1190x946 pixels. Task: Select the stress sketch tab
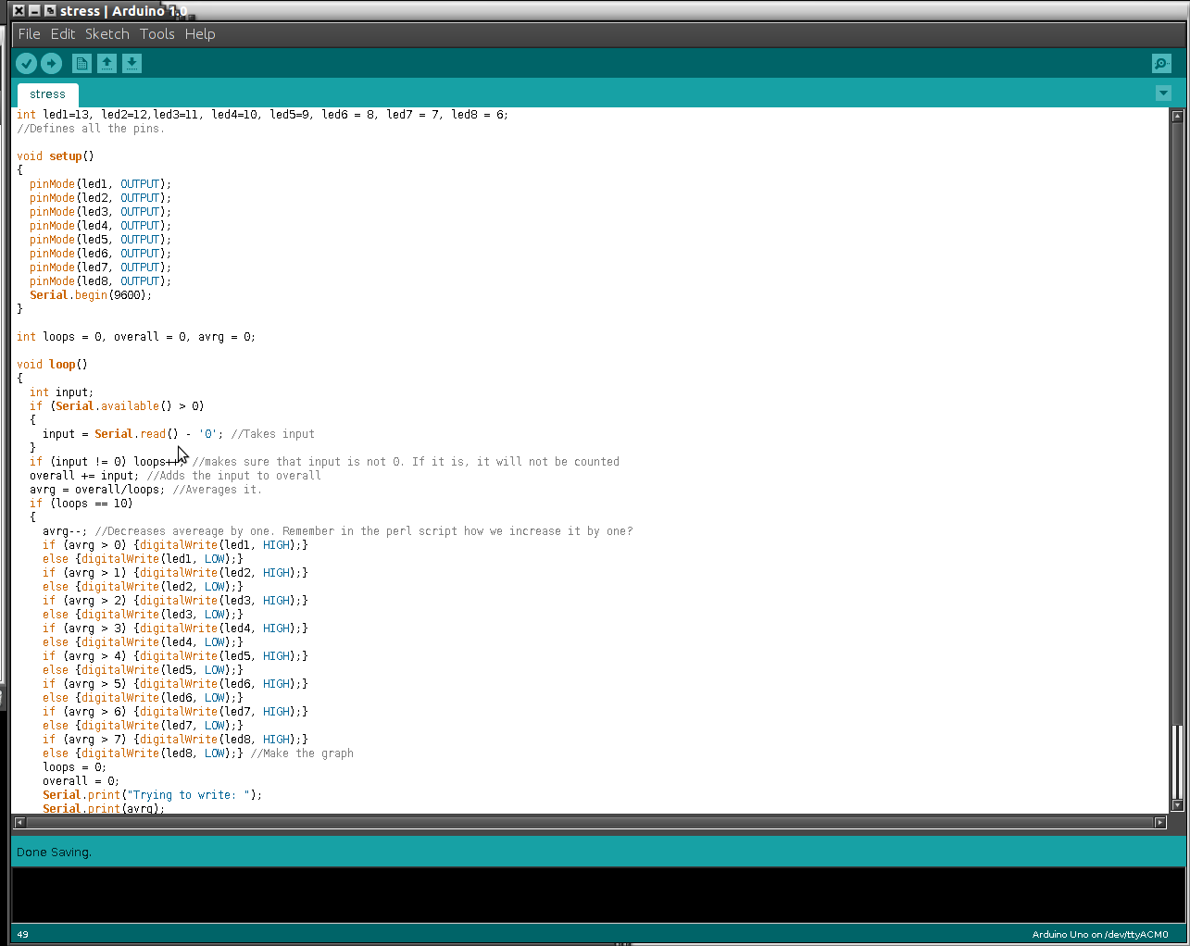48,94
